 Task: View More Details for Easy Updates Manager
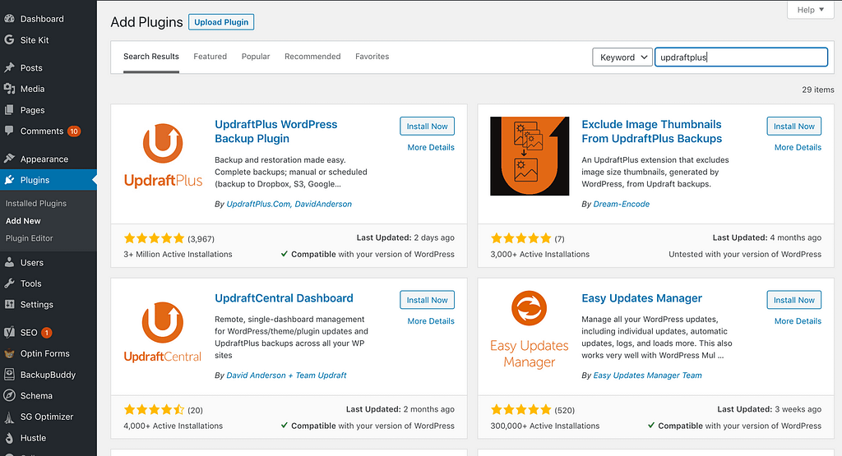tap(798, 320)
